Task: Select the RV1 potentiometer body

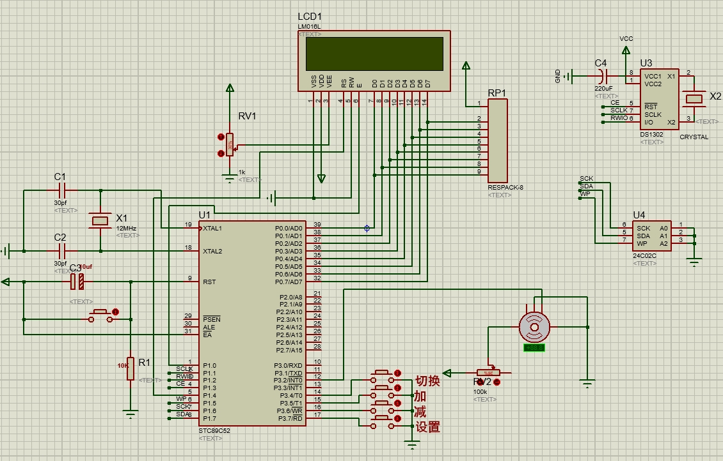Action: click(230, 144)
